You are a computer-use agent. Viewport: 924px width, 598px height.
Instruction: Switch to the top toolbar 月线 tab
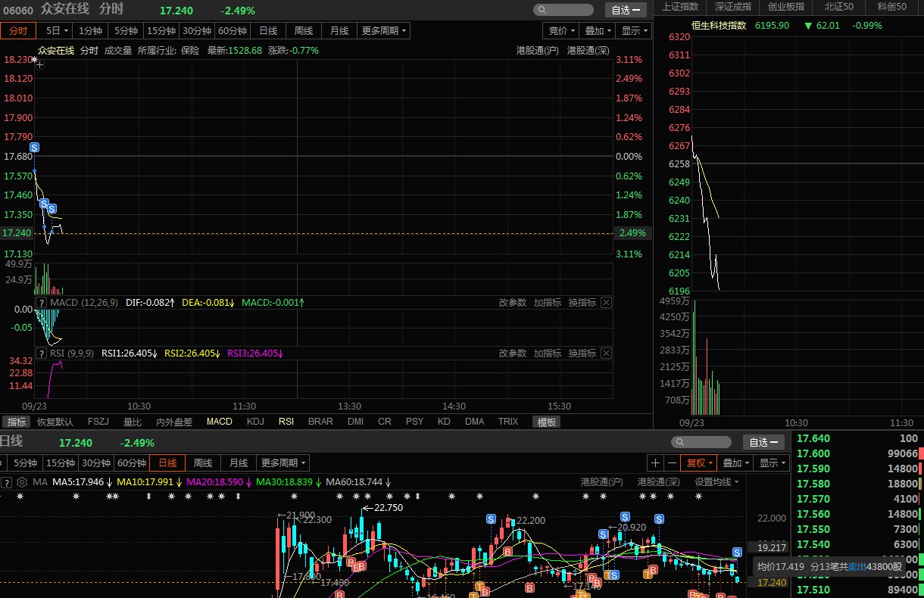point(339,31)
